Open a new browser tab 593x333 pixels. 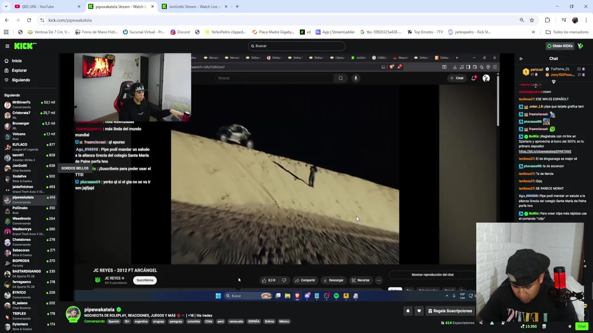point(237,6)
